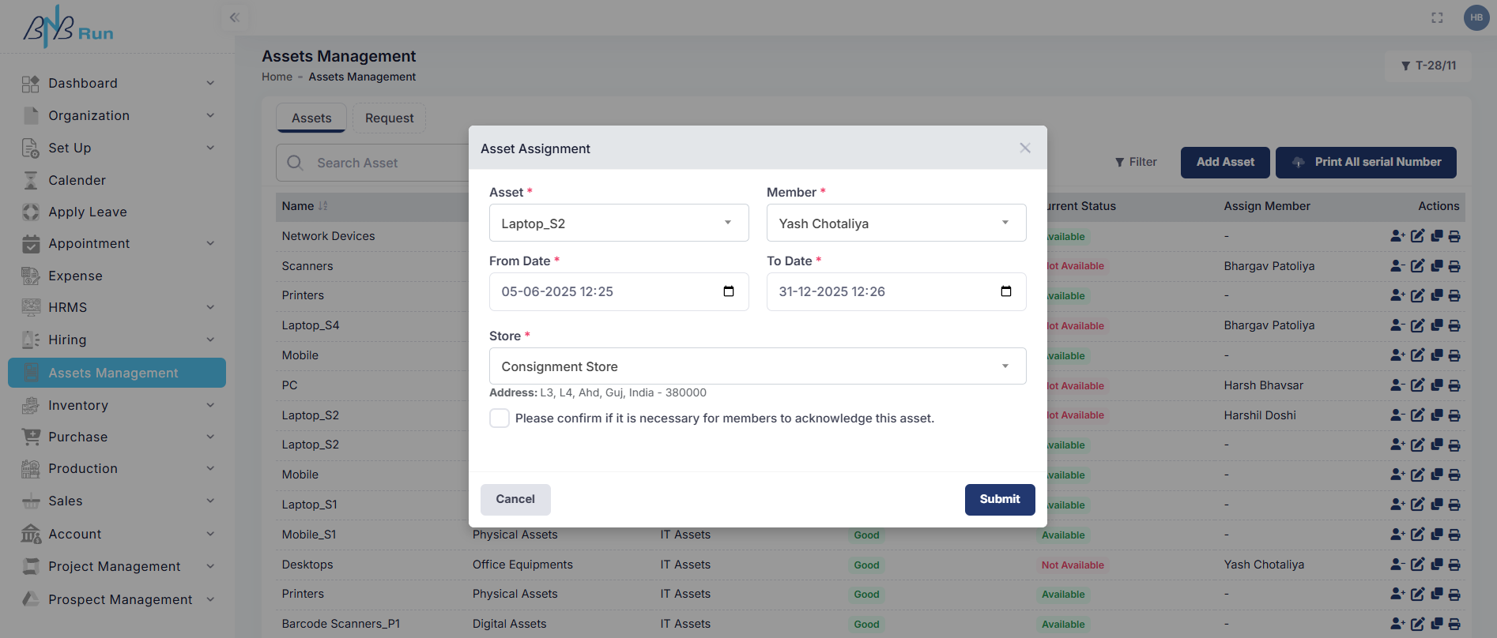Close the Asset Assignment dialog
This screenshot has height=638, width=1497.
(1024, 148)
